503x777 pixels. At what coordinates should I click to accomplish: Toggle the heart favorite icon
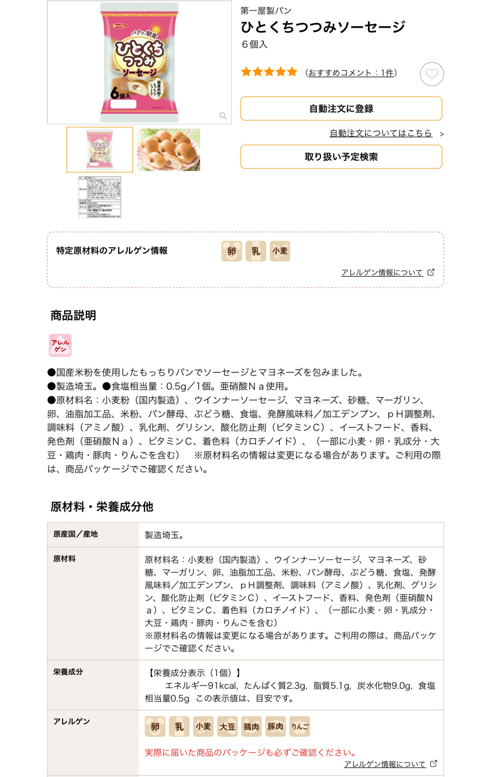tap(432, 74)
